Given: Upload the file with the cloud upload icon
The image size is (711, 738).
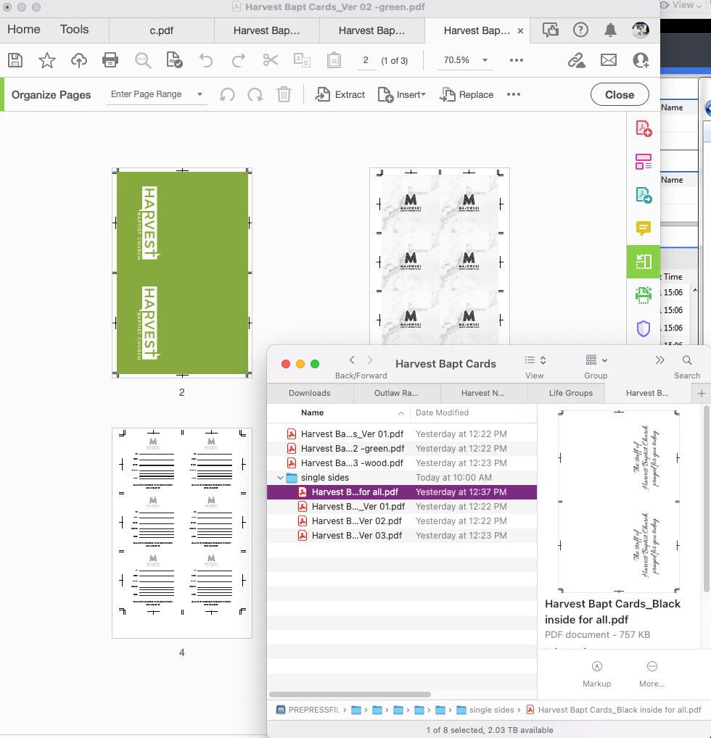Looking at the screenshot, I should pyautogui.click(x=78, y=60).
